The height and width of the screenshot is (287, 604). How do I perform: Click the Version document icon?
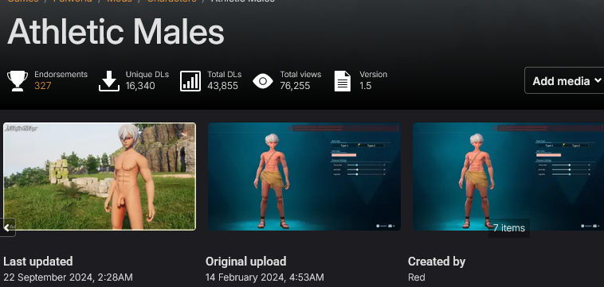coord(343,80)
